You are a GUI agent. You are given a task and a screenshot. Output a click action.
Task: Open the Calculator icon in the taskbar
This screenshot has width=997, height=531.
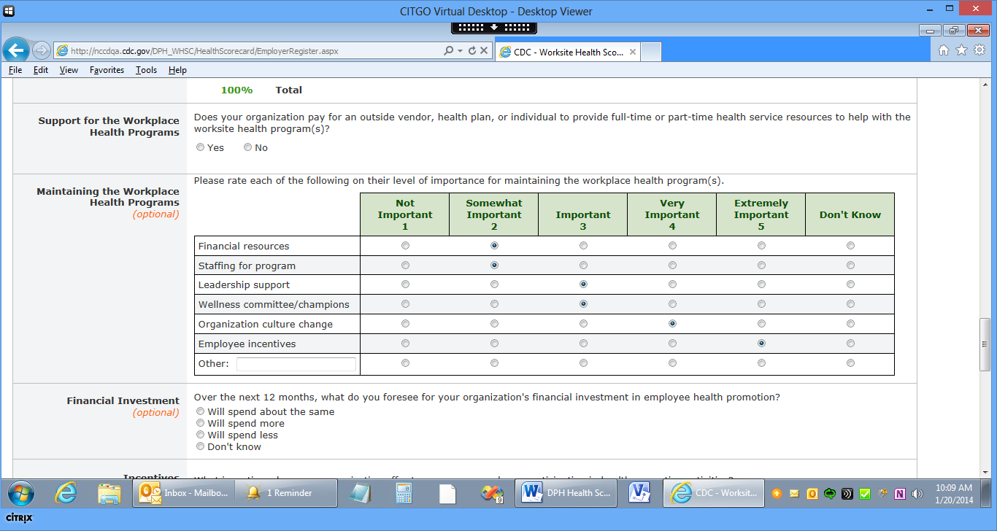click(404, 494)
